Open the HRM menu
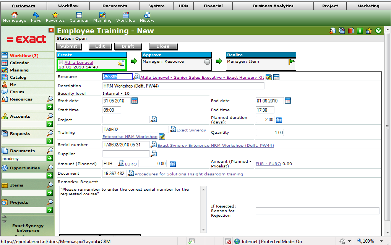The width and height of the screenshot is (391, 245). click(183, 6)
